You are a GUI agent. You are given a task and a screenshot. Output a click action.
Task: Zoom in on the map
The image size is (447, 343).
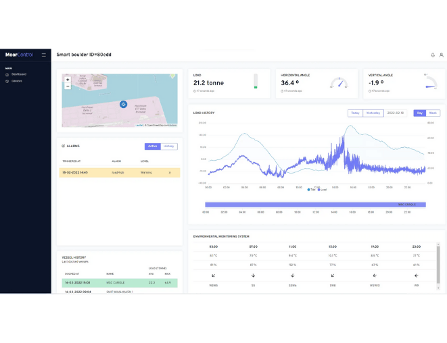(68, 80)
